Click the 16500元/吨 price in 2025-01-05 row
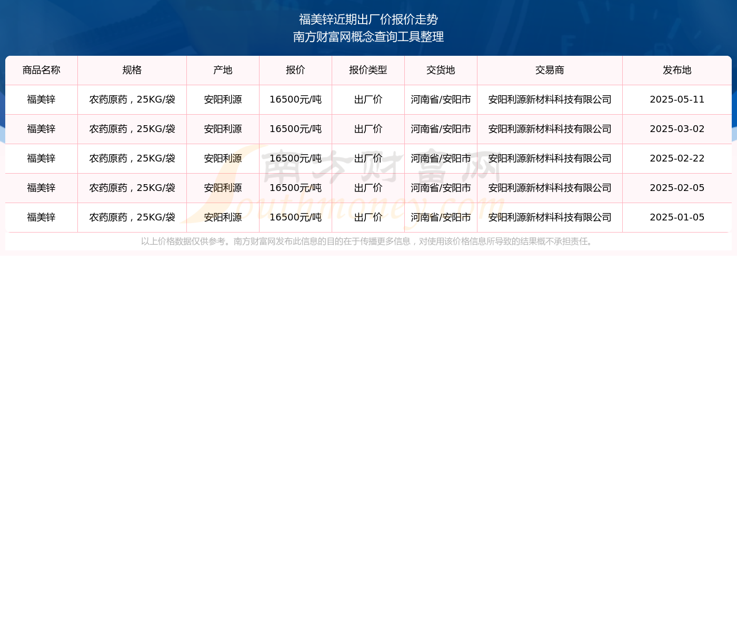The width and height of the screenshot is (737, 634). (296, 218)
